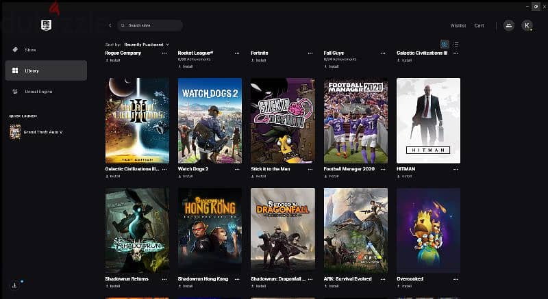Open the Library section

click(x=46, y=70)
